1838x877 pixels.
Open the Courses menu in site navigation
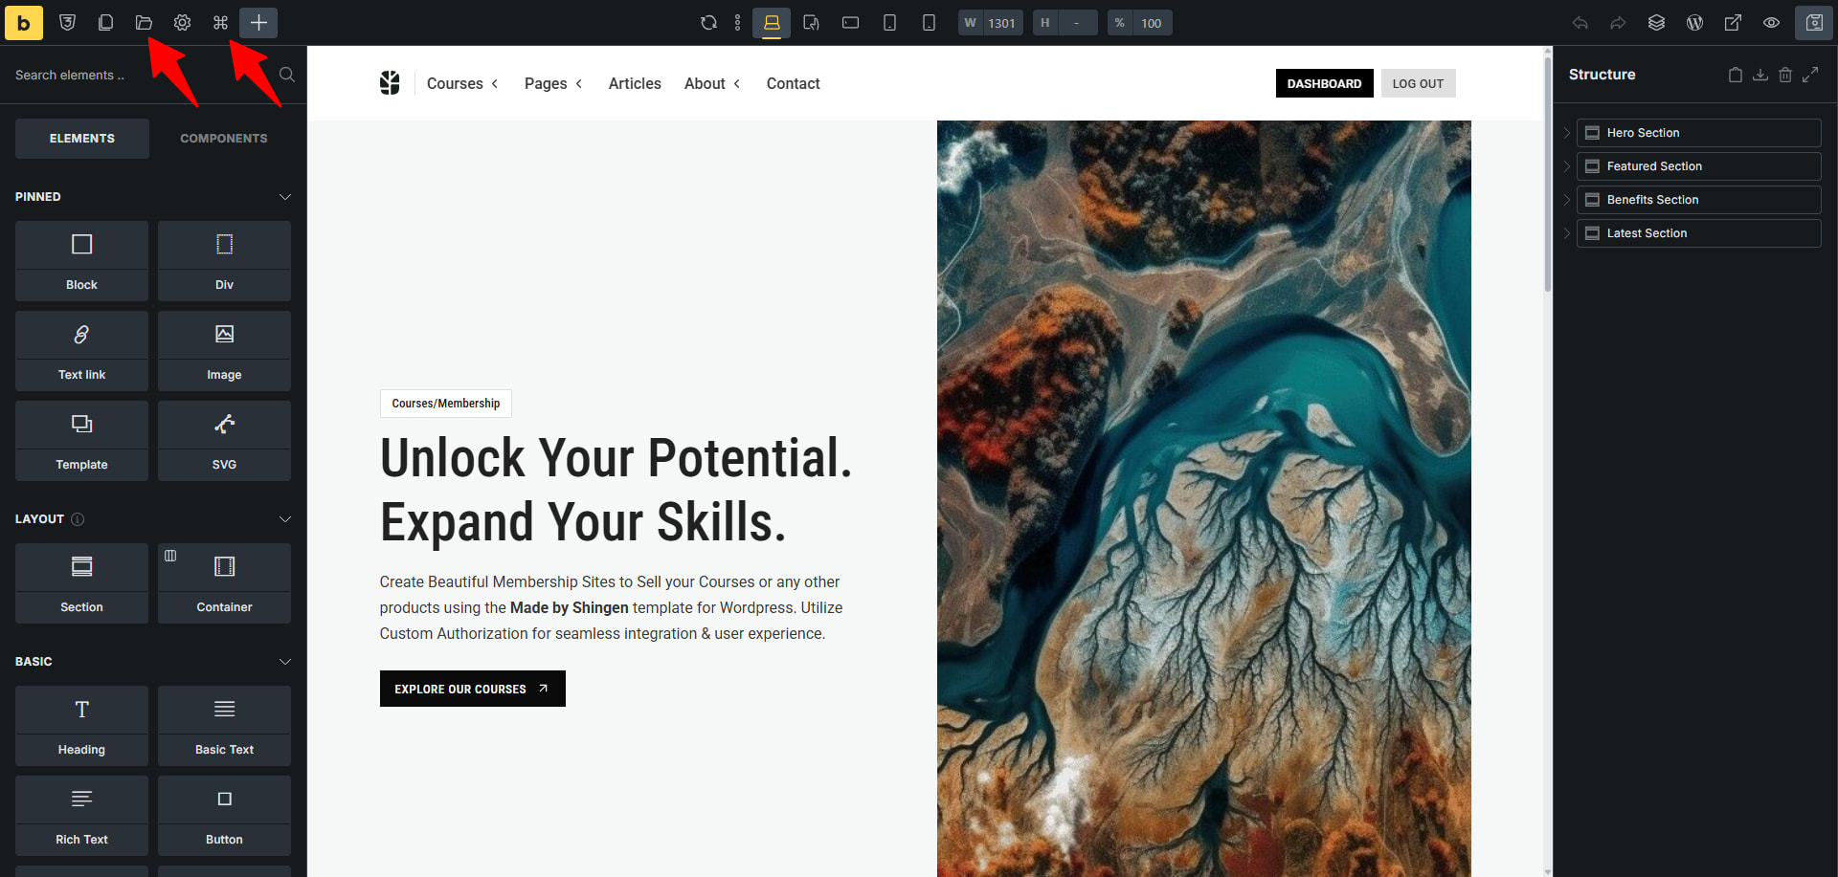[461, 84]
